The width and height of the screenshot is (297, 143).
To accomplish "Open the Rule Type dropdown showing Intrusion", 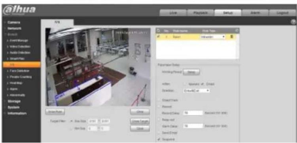I will click(212, 37).
